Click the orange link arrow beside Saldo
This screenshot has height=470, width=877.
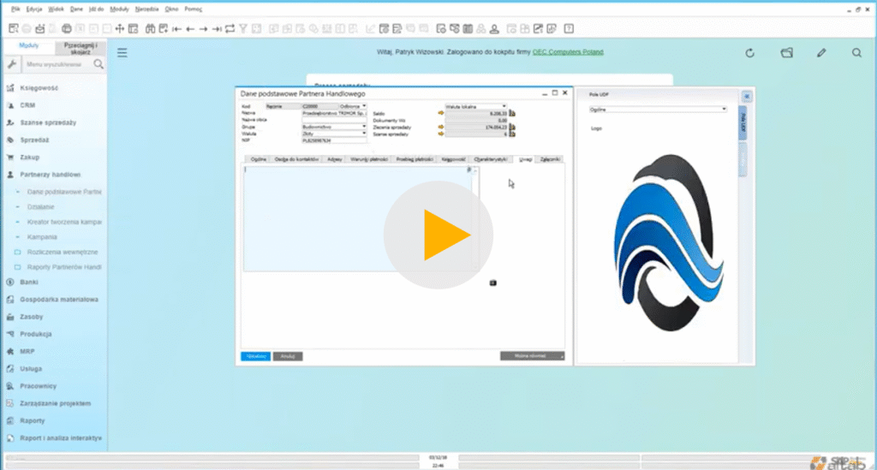(x=442, y=112)
